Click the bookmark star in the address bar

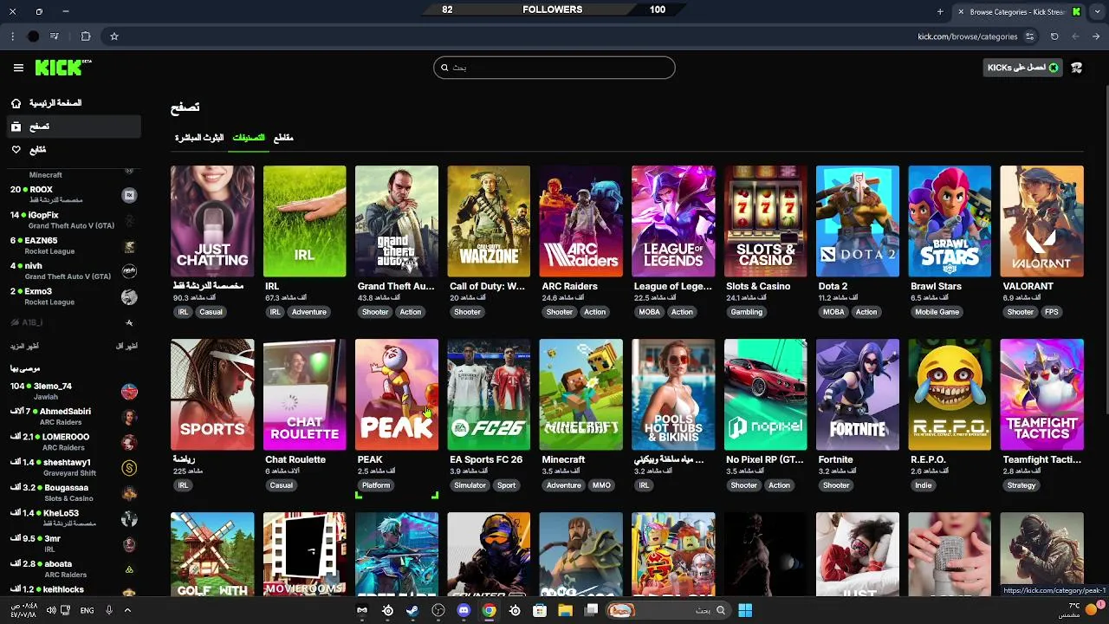point(113,36)
